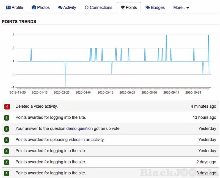Click the peak at value 3 near 2020-09-17

[x=166, y=36]
